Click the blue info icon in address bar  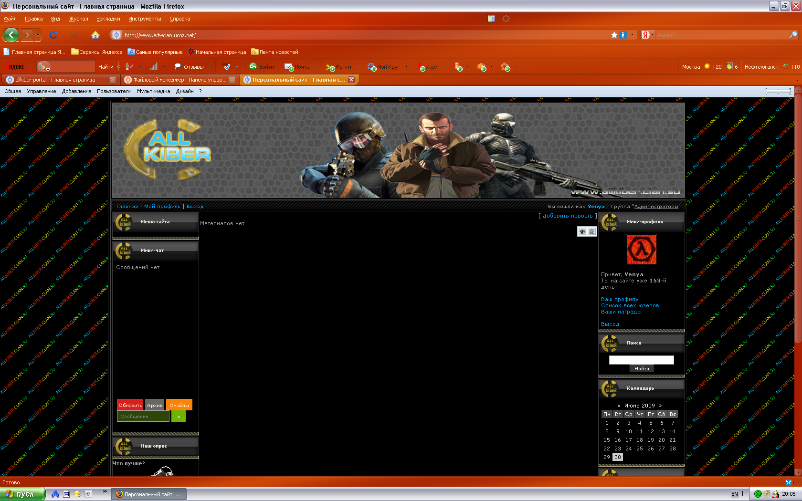[x=623, y=35]
